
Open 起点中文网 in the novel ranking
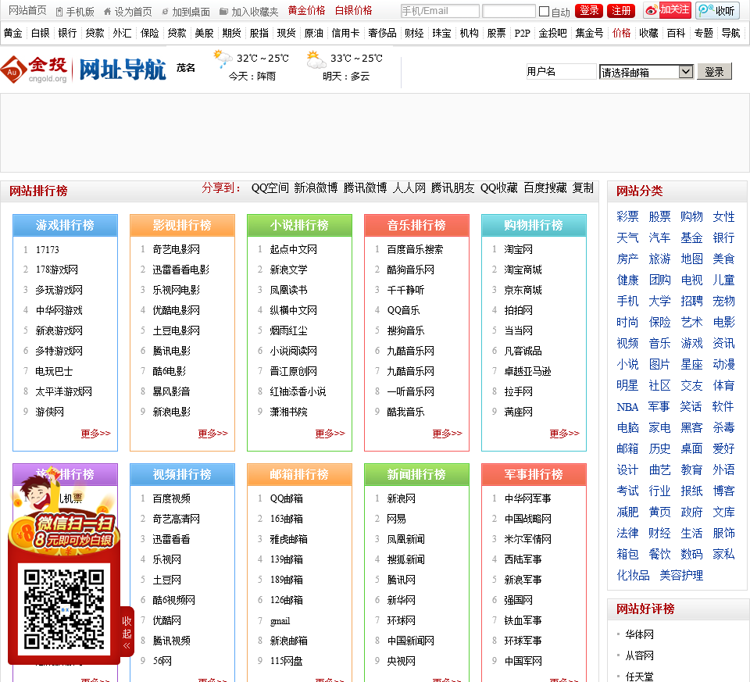pos(294,250)
